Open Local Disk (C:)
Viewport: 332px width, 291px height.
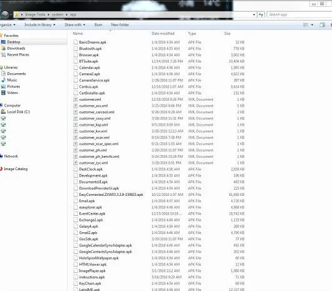[x=18, y=111]
